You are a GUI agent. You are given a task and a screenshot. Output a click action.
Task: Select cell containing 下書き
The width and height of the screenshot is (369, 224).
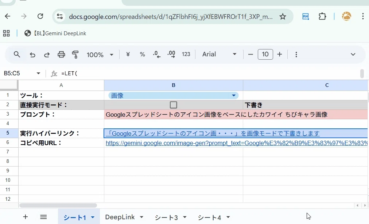click(x=306, y=105)
